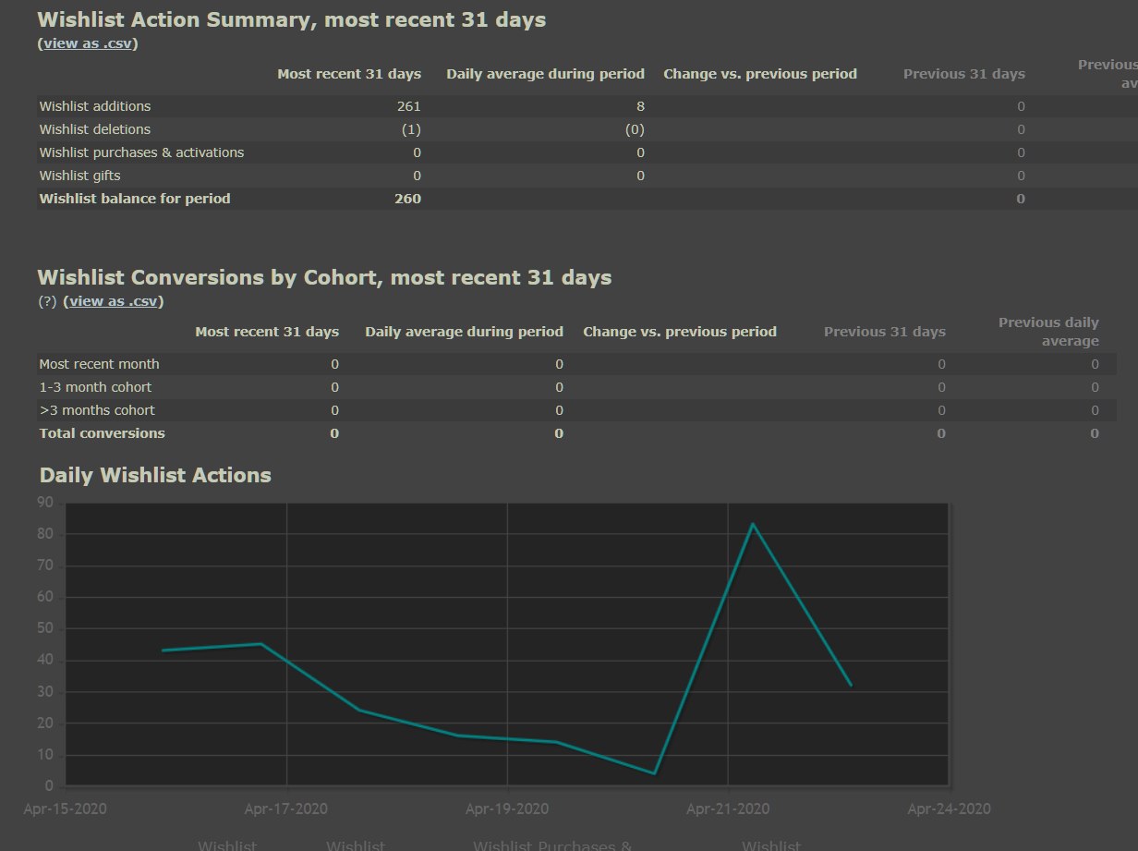Click the Apr-17-2020 x-axis label
The image size is (1138, 851).
[x=285, y=809]
